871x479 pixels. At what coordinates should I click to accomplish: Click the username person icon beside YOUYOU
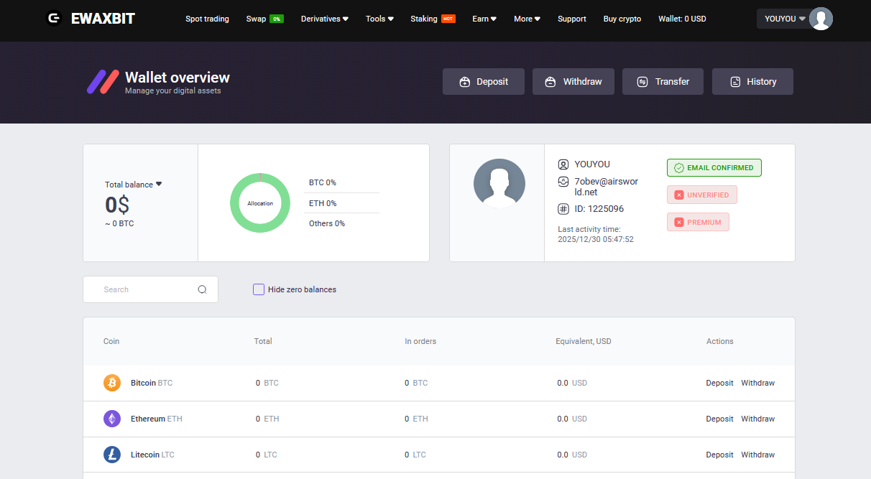point(563,164)
